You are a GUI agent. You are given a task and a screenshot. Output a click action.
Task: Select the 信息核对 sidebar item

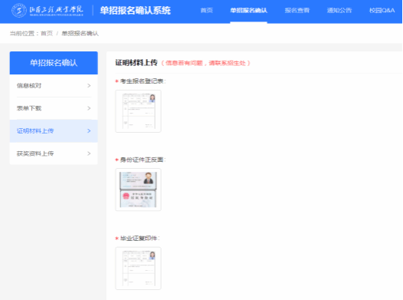coord(54,86)
